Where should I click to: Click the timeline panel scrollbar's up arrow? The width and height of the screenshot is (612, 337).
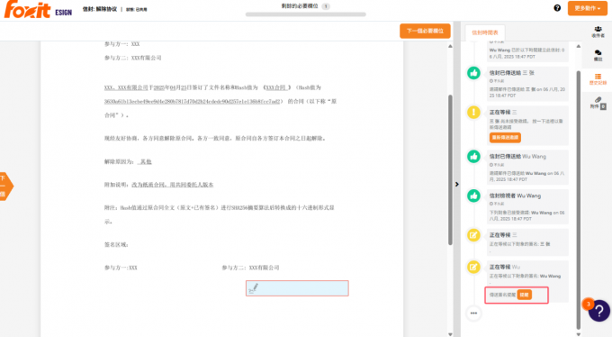coord(579,46)
